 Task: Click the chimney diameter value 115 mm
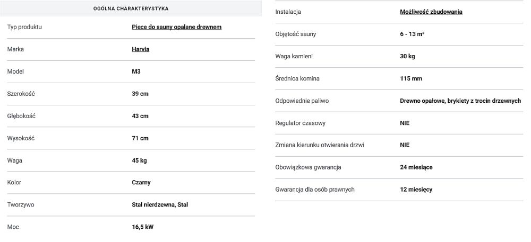coord(411,78)
